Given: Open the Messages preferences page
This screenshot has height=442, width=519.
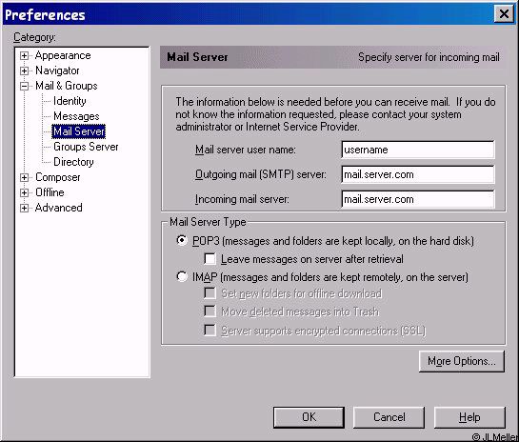Looking at the screenshot, I should pyautogui.click(x=76, y=116).
